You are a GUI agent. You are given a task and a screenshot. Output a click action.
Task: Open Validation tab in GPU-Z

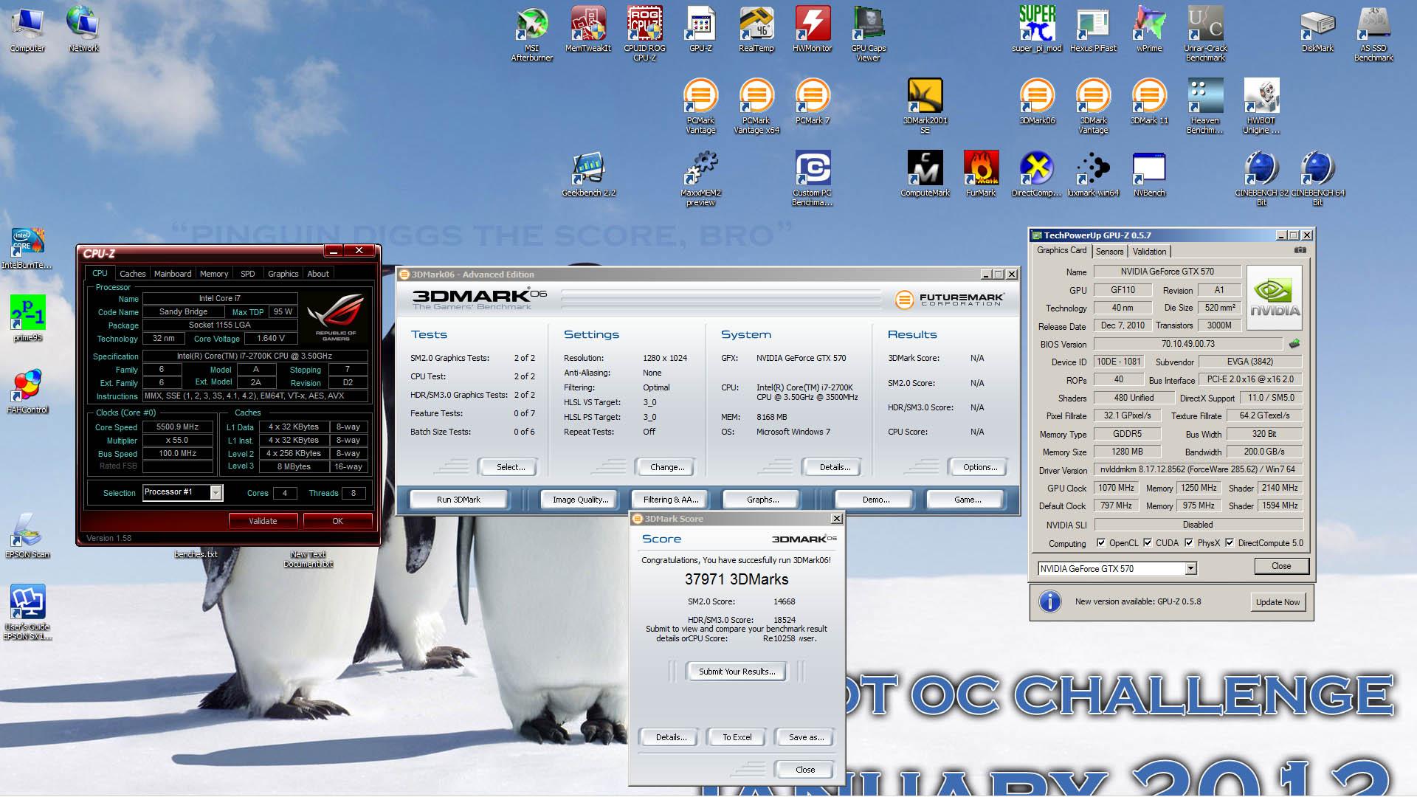pyautogui.click(x=1149, y=252)
